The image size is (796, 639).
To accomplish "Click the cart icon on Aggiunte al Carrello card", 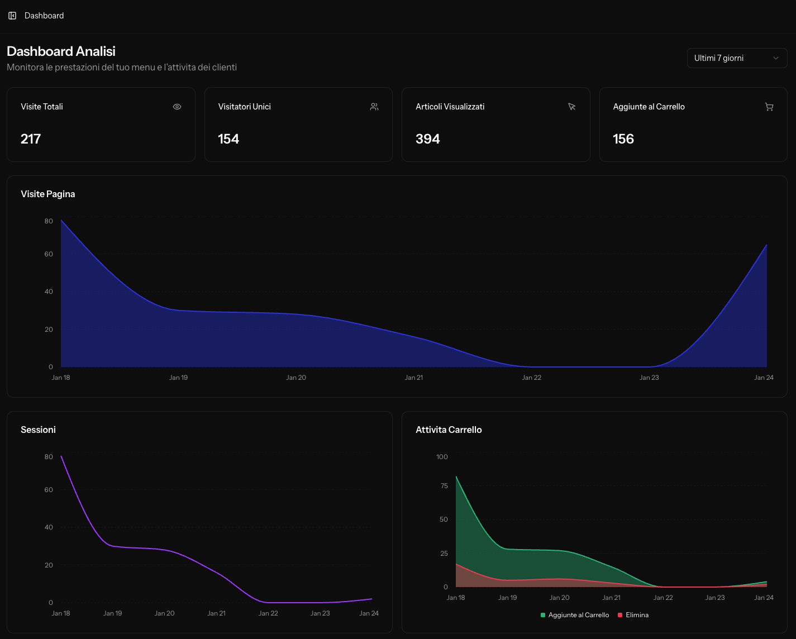I will (769, 106).
